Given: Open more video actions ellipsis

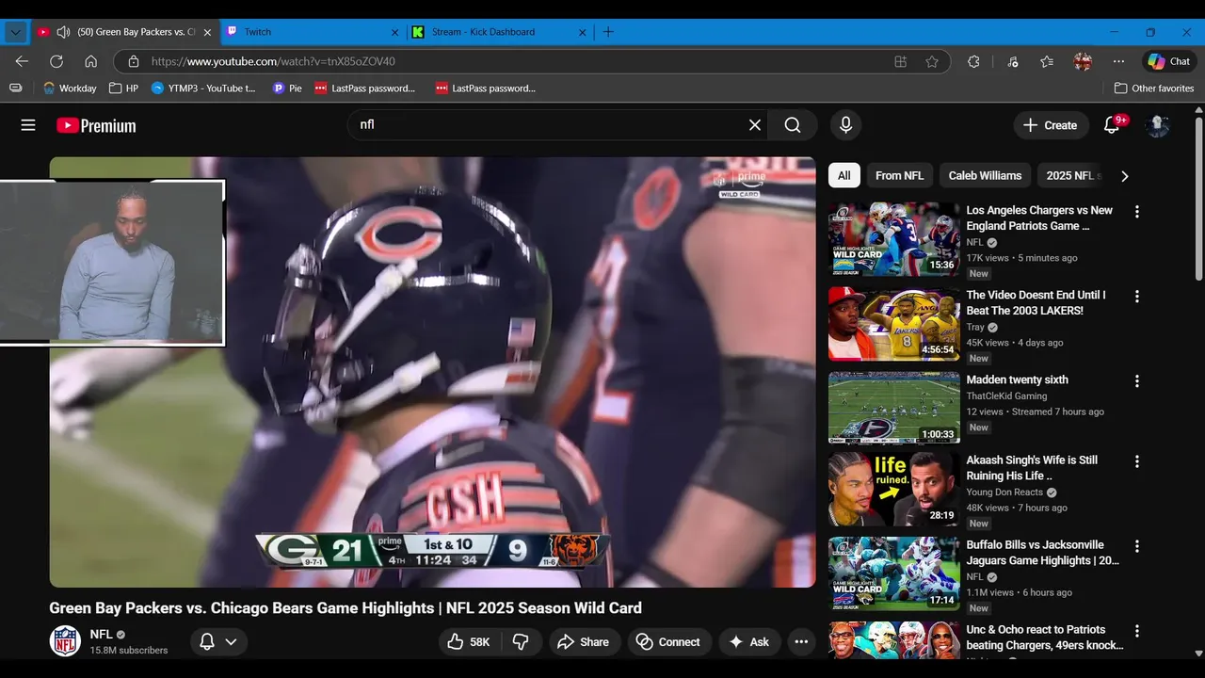Looking at the screenshot, I should pos(801,642).
